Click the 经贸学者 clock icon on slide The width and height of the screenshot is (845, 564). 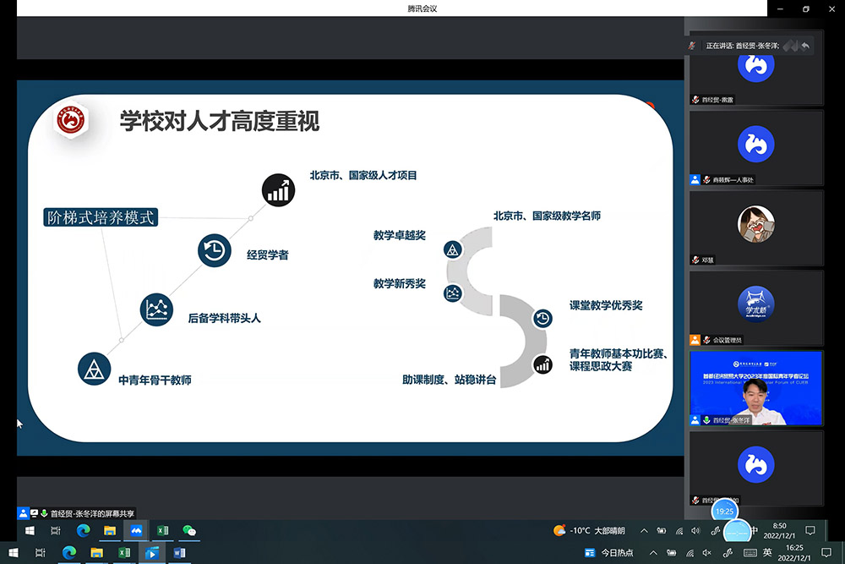tap(215, 250)
